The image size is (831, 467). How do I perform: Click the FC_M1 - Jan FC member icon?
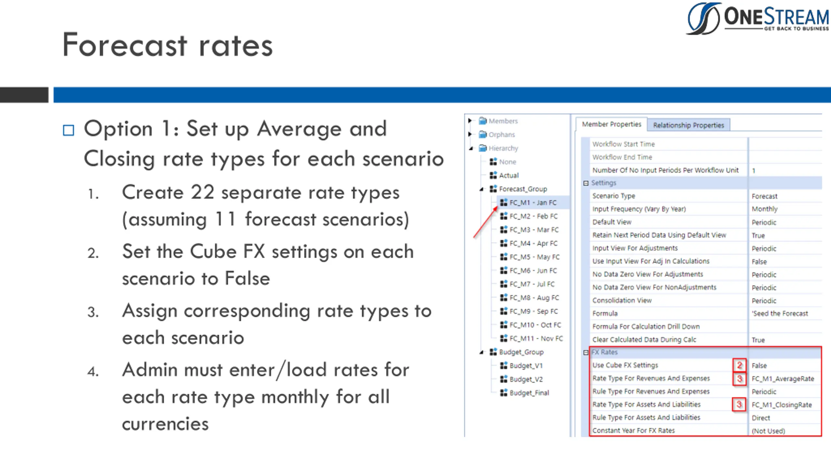[x=504, y=202]
